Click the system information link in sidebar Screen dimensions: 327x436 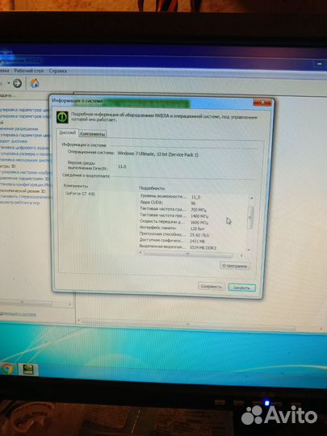[18, 314]
